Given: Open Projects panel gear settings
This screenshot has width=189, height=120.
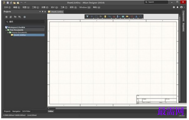Looking at the screenshot, I should [25, 17].
